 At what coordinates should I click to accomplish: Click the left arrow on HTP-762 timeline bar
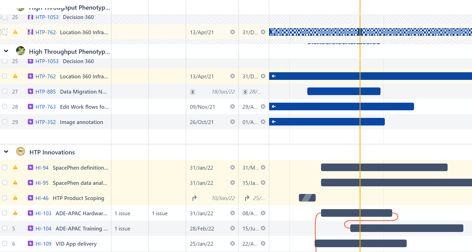tap(274, 76)
